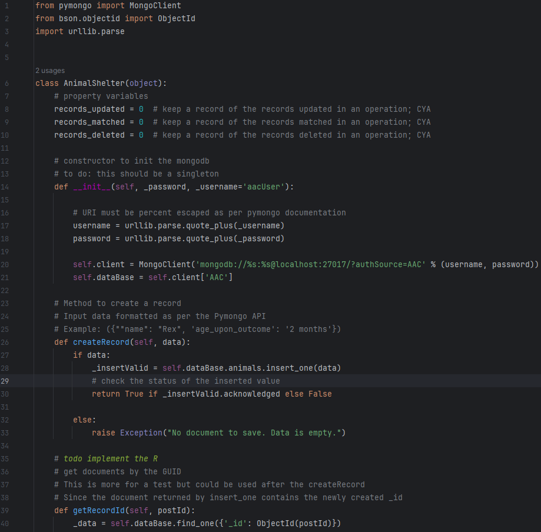Click the '# Method to create a record' comment
Image resolution: width=541 pixels, height=532 pixels.
117,303
